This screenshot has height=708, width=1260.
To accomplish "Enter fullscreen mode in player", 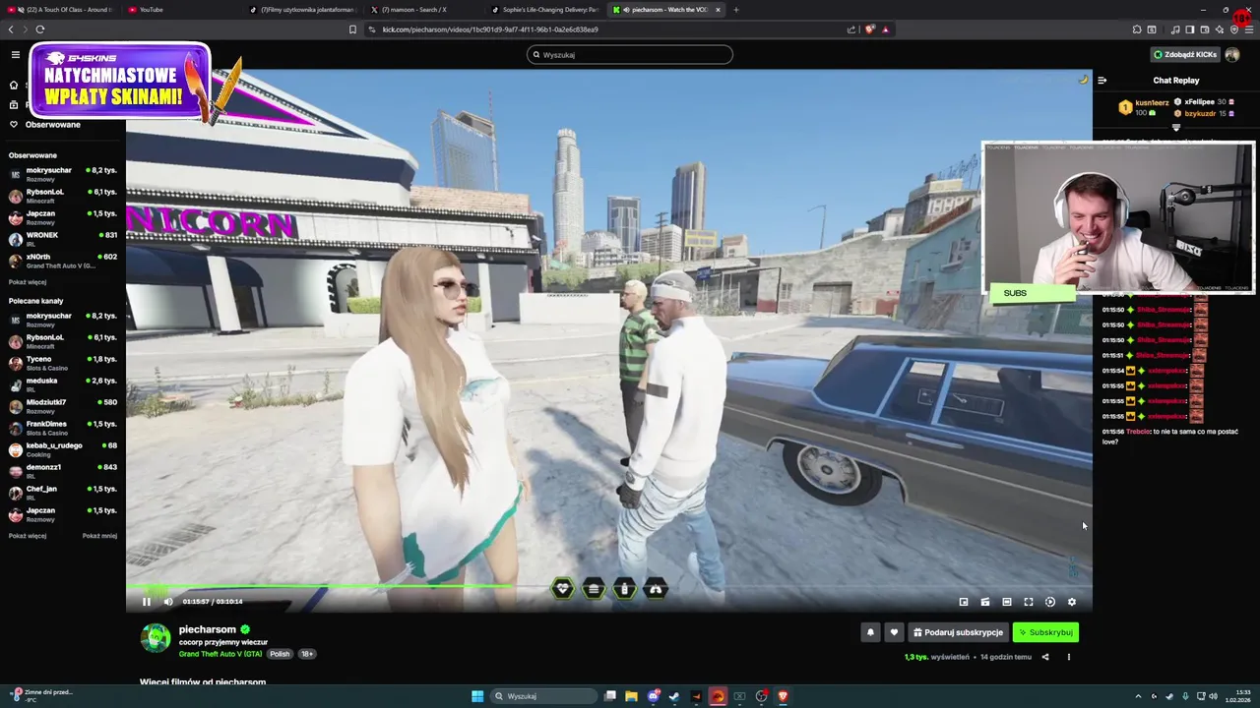I will tap(1029, 602).
